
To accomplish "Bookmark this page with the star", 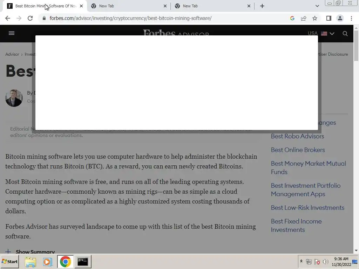I will [315, 18].
